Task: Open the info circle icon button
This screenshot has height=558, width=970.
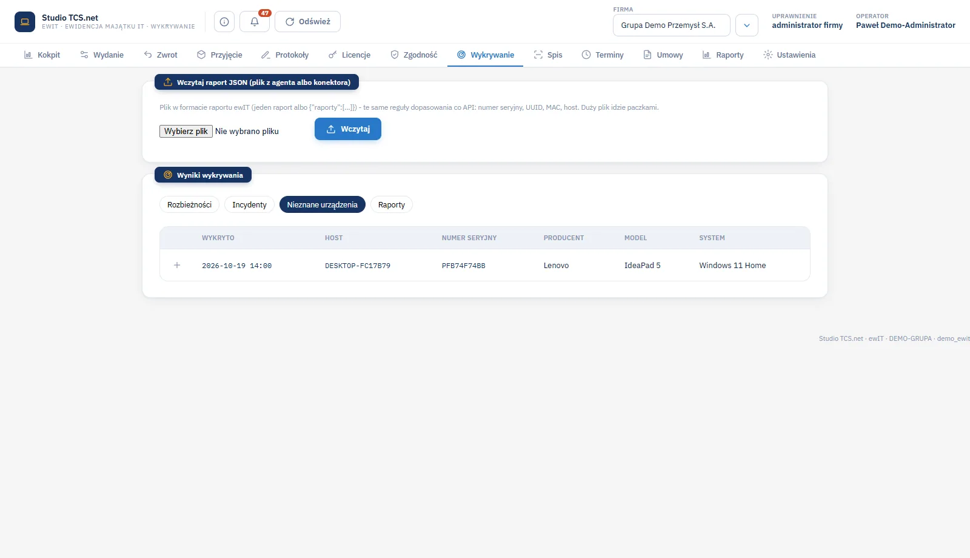Action: 224,22
